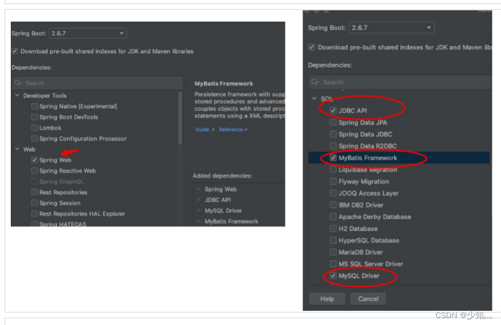Viewport: 501px width, 325px height.
Task: Check Spring Data JPA
Action: [333, 122]
